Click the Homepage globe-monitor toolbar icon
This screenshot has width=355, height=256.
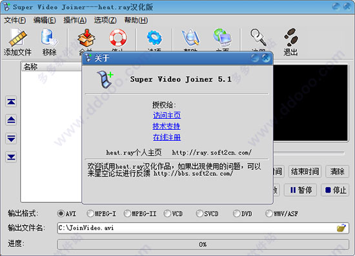[222, 37]
